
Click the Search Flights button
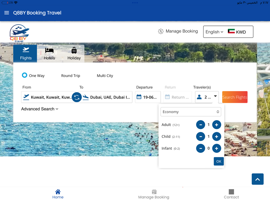[235, 97]
